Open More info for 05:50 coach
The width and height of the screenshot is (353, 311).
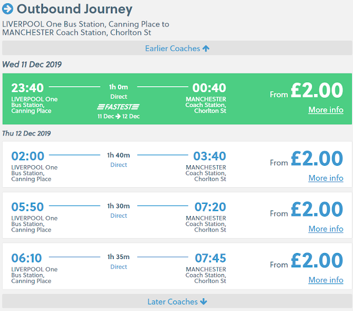click(325, 229)
